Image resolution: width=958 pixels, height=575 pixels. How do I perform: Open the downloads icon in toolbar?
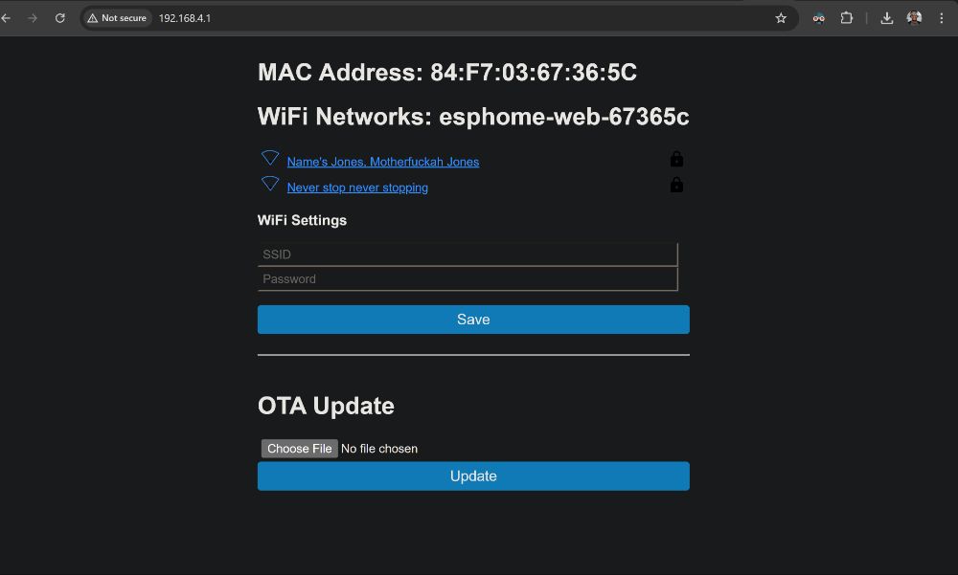pyautogui.click(x=886, y=18)
